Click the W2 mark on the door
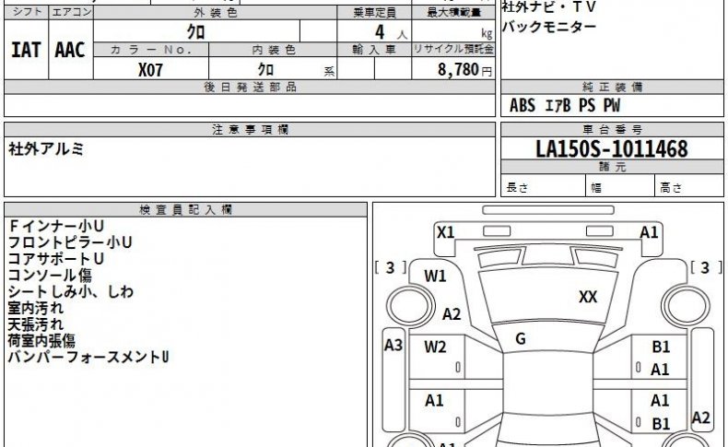 pyautogui.click(x=435, y=347)
